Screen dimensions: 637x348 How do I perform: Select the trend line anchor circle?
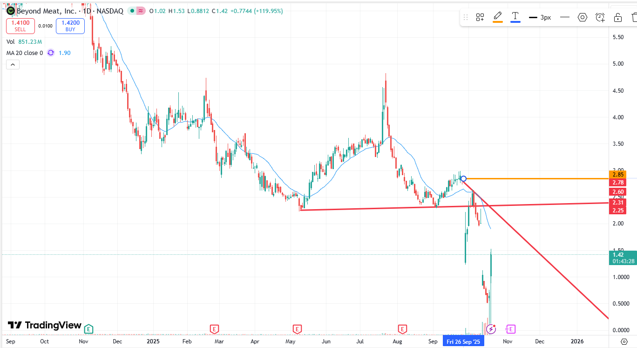[463, 178]
